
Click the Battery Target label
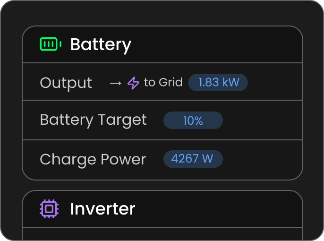point(93,120)
